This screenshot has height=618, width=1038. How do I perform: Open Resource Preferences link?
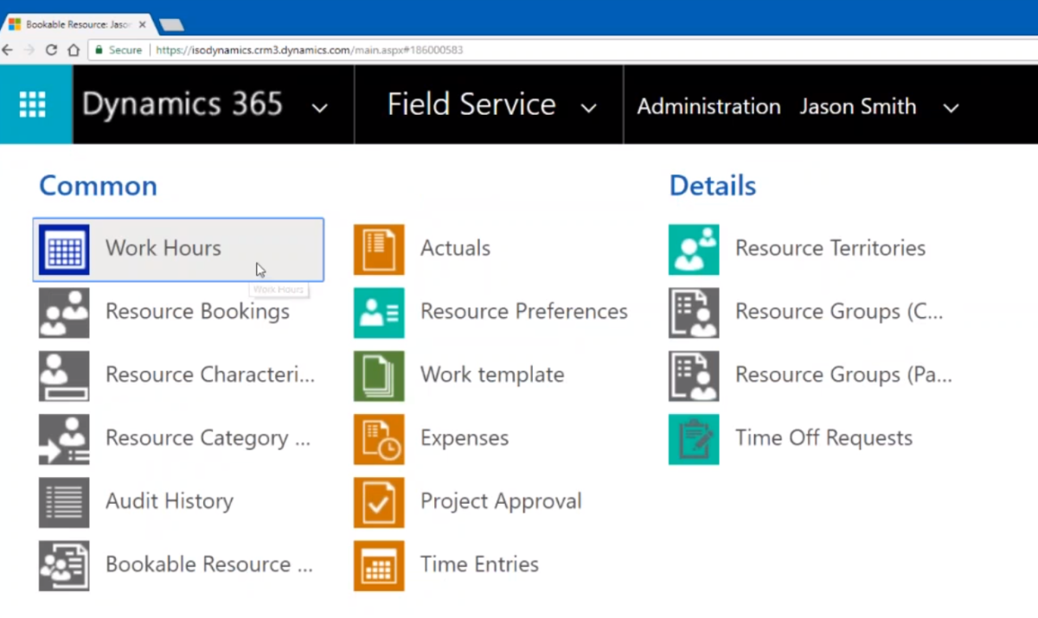(x=524, y=311)
